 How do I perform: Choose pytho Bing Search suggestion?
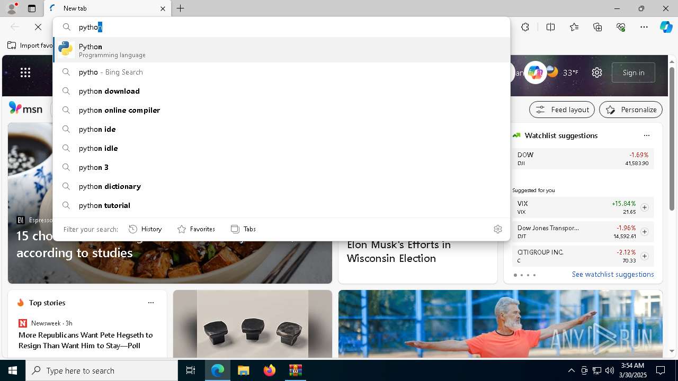coord(281,72)
